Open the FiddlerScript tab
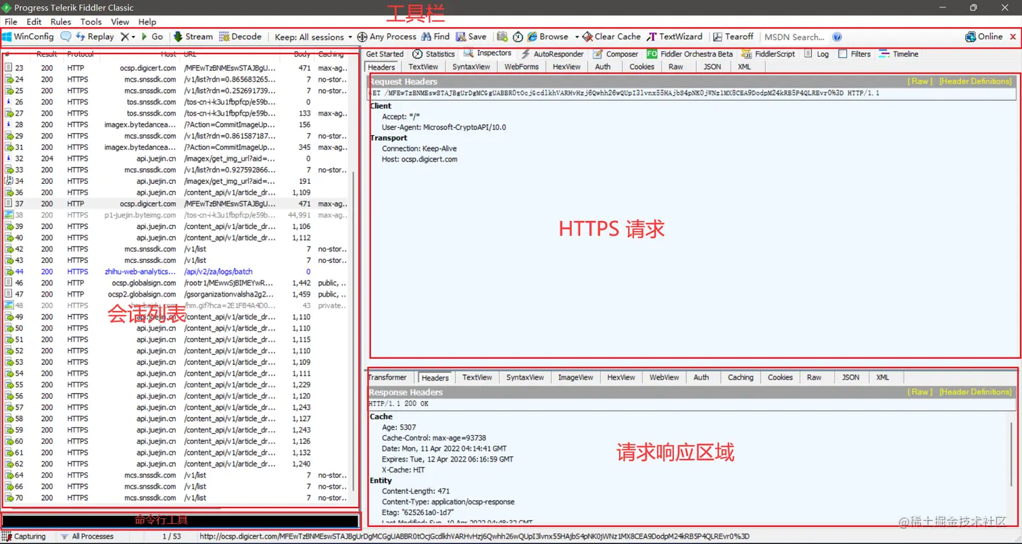This screenshot has height=544, width=1022. 768,54
